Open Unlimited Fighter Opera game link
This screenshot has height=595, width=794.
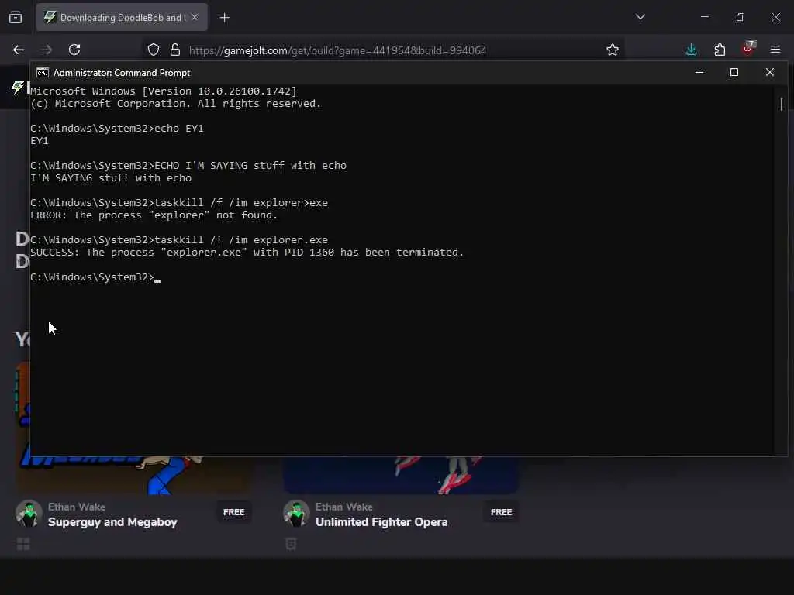[x=381, y=522]
